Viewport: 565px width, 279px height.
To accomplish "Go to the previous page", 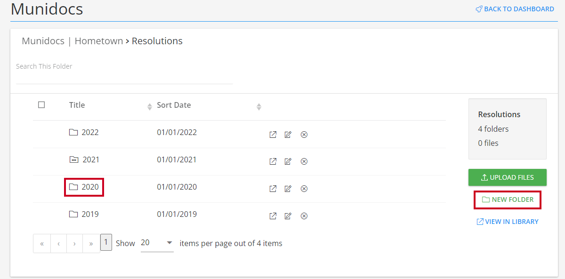I will [x=58, y=244].
